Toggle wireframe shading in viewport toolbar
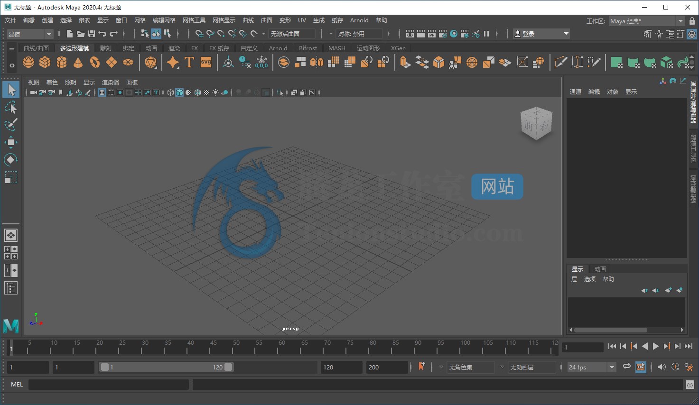This screenshot has width=699, height=405. (x=171, y=92)
